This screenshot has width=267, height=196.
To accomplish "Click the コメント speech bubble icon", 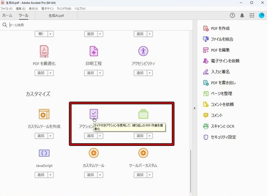I will pos(206,115).
